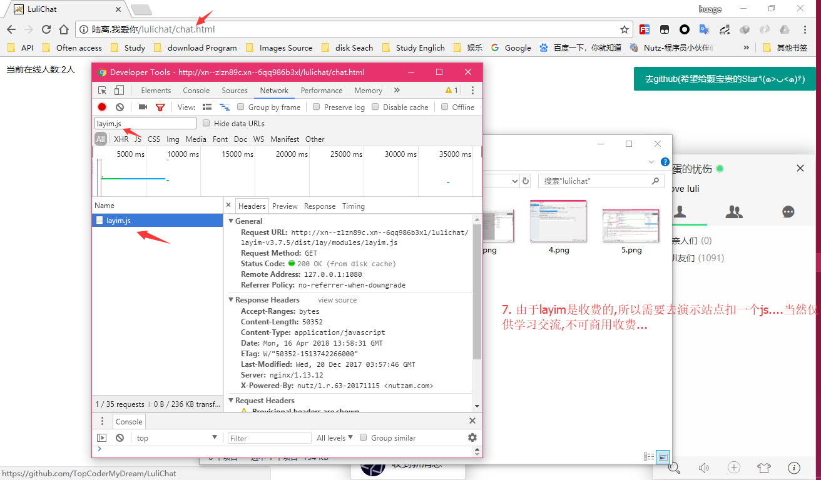Click the layim.js network filter input
The height and width of the screenshot is (480, 821).
coord(145,123)
